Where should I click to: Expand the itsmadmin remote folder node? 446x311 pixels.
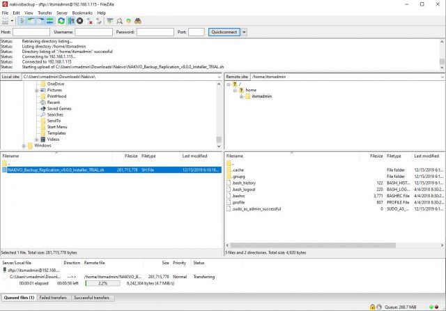[x=241, y=96]
